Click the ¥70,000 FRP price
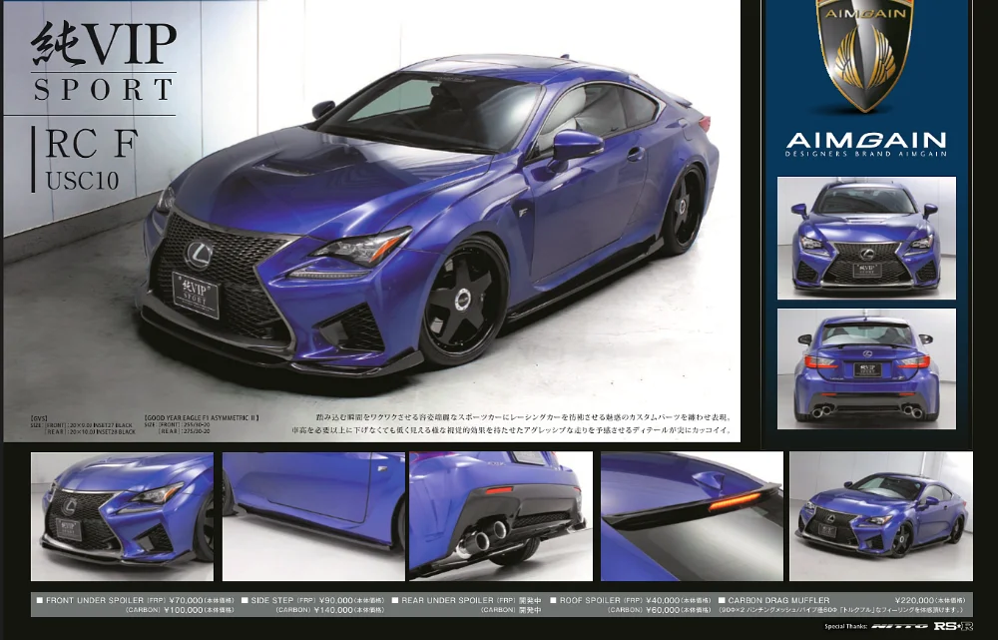The image size is (998, 640). [x=187, y=600]
